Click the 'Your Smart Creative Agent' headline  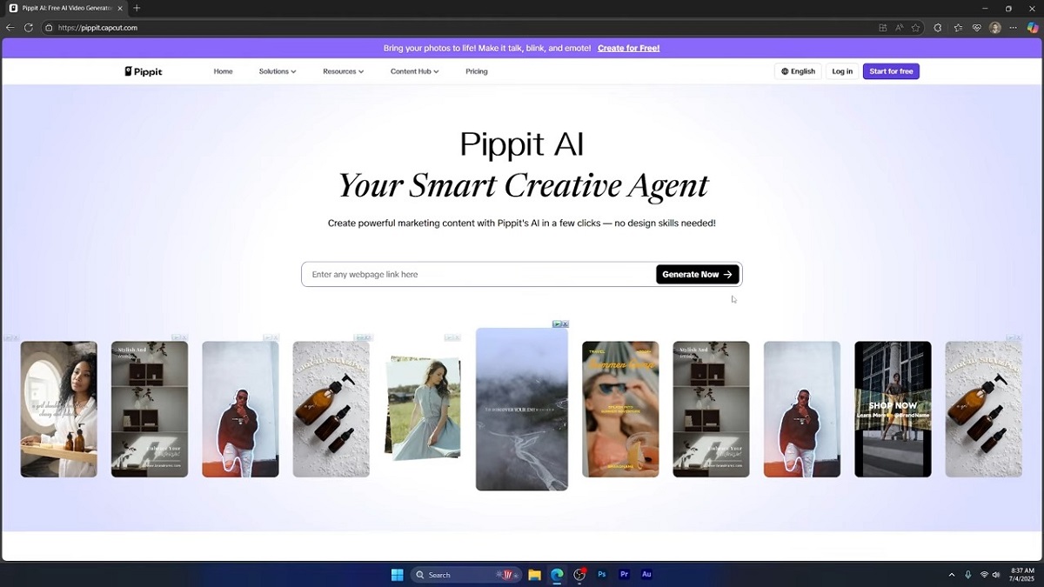tap(523, 185)
